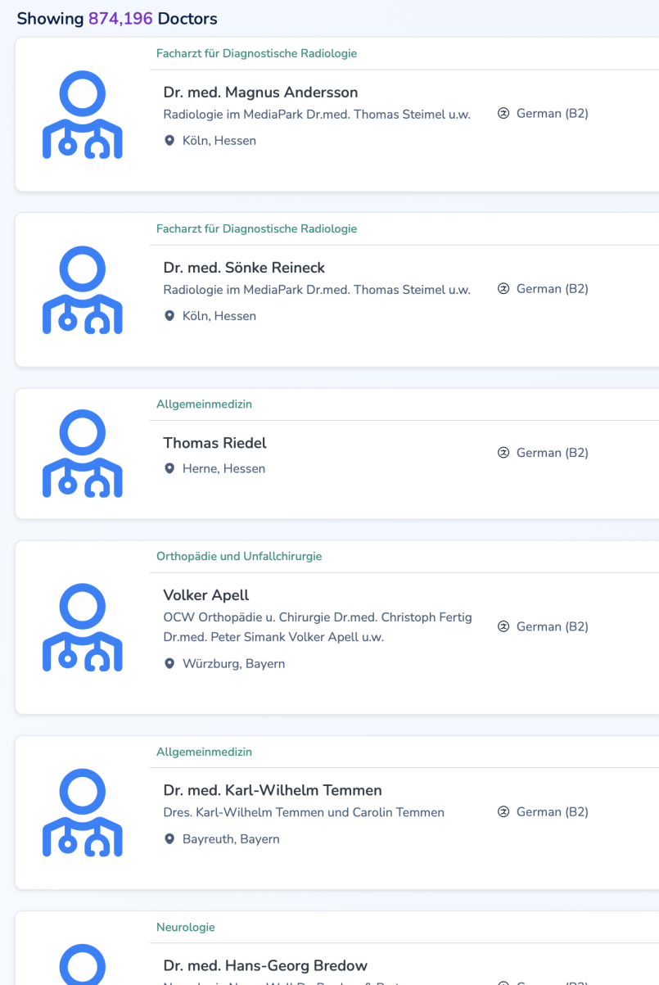Click the Würzburg, Bayern location text
Viewport: 659px width, 985px height.
(233, 663)
